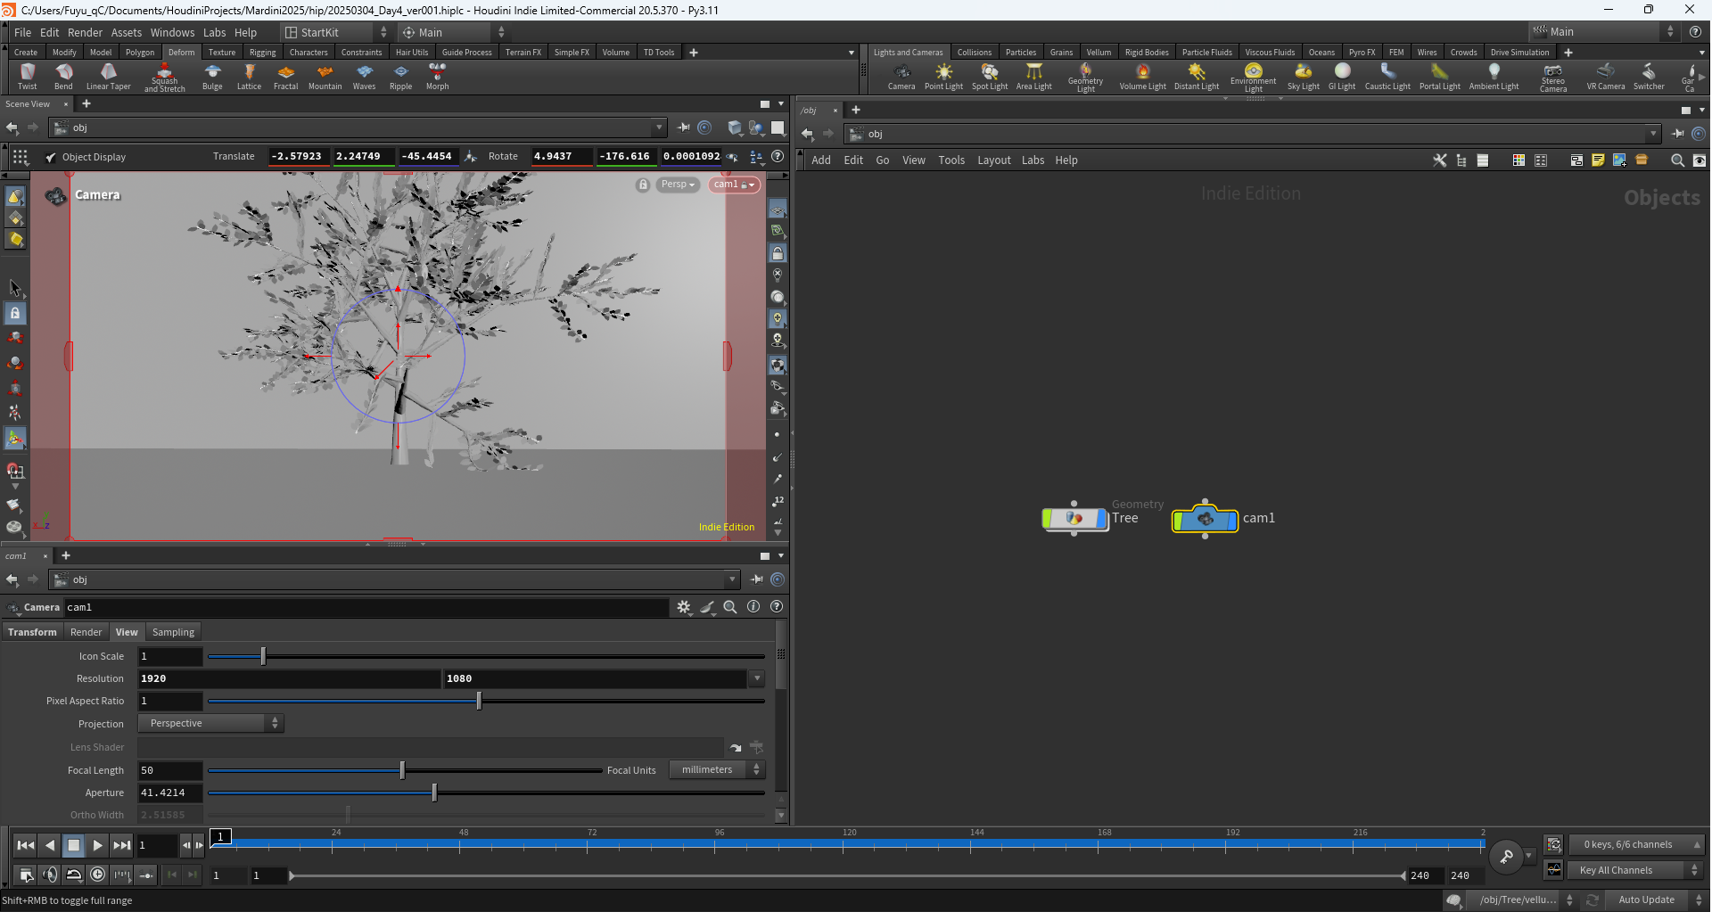Add an Ambient Light from the shelf
1712x920 pixels.
click(1494, 77)
